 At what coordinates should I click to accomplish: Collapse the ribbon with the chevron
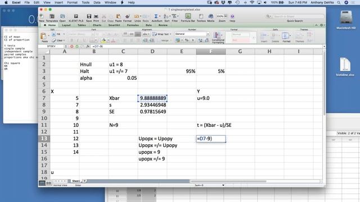[x=316, y=25]
